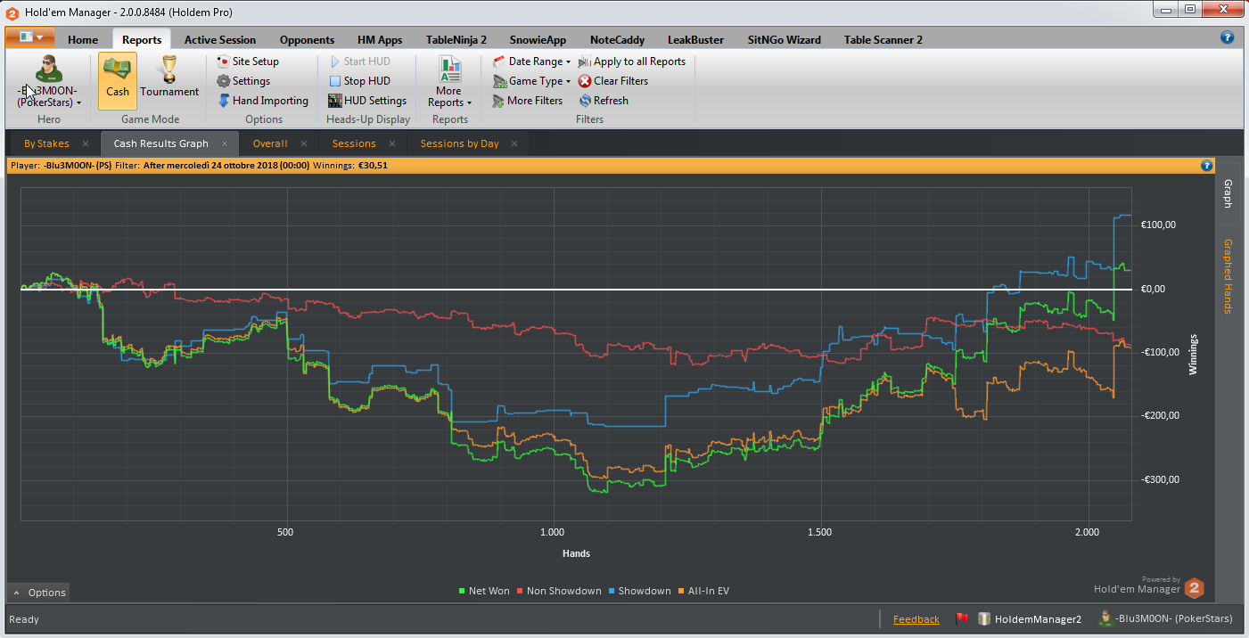This screenshot has height=638, width=1249.
Task: Click the Ready status text
Action: click(25, 619)
